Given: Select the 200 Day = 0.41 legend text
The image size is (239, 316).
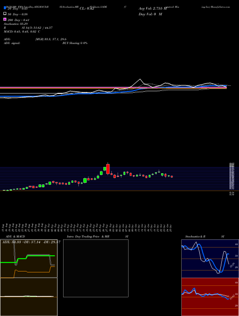Looking at the screenshot, I should (18, 20).
